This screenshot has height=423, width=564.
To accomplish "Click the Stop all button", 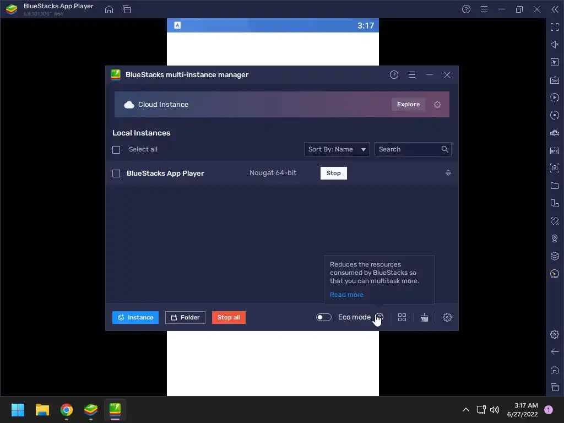I will tap(229, 318).
